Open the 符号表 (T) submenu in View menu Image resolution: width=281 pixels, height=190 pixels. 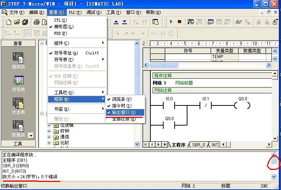[77, 60]
